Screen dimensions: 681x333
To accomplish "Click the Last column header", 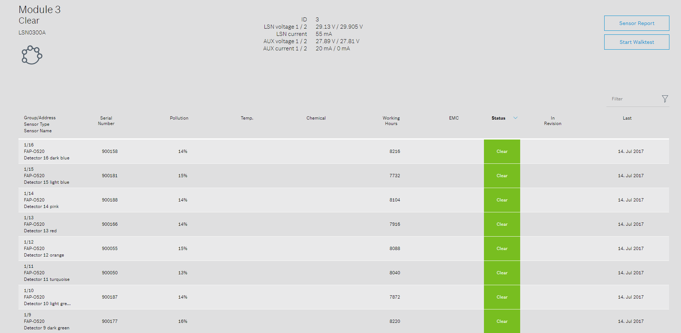I will (627, 118).
